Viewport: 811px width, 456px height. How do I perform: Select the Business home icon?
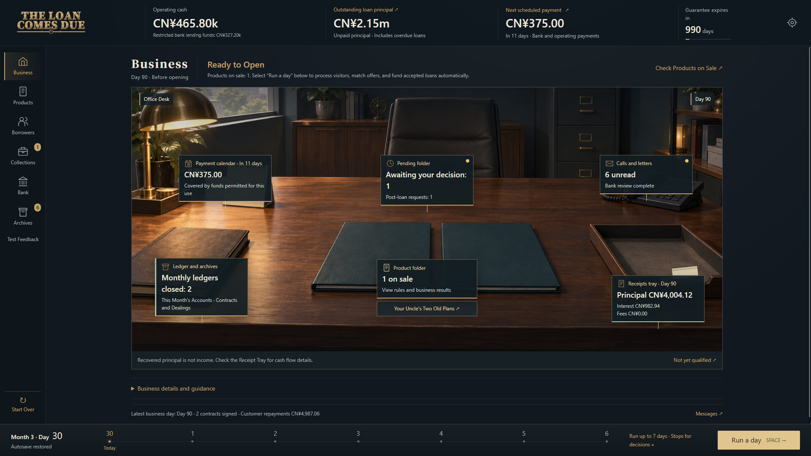click(23, 62)
